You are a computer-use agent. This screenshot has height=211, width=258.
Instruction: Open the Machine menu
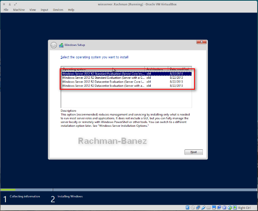tap(19, 10)
